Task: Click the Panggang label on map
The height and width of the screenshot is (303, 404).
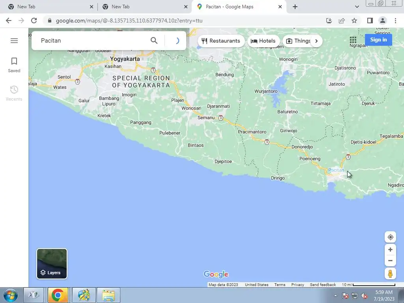Action: (141, 123)
